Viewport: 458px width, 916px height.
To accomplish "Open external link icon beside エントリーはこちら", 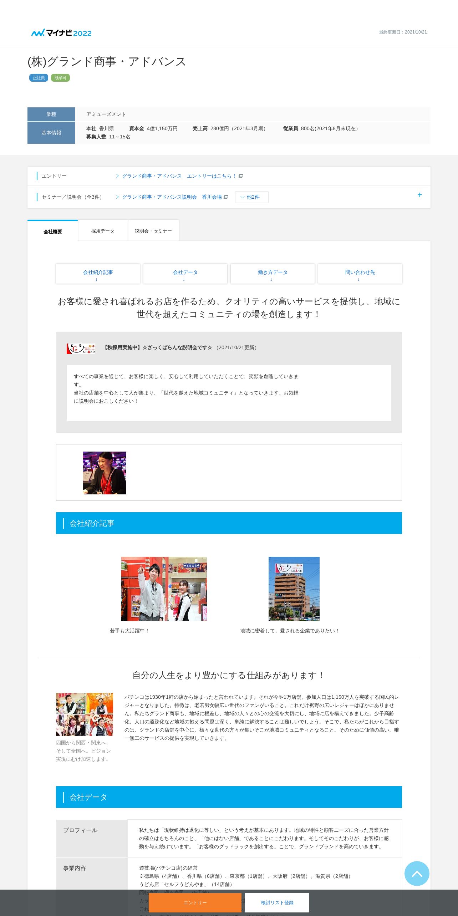I will tap(241, 176).
